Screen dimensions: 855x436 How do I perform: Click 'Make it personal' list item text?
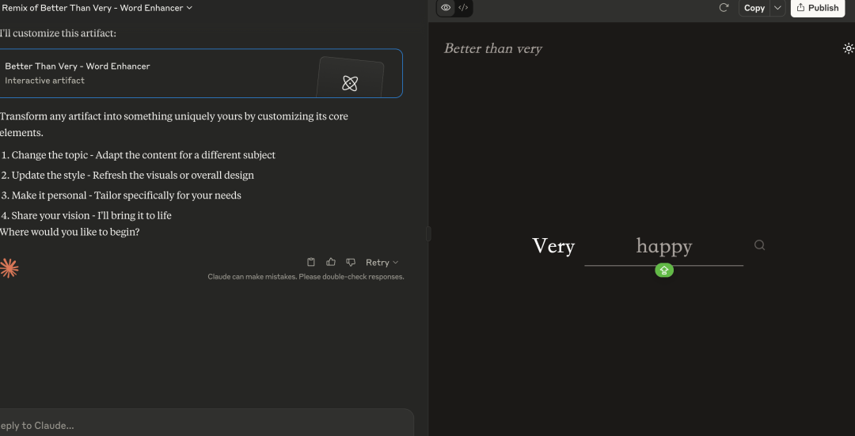click(126, 195)
